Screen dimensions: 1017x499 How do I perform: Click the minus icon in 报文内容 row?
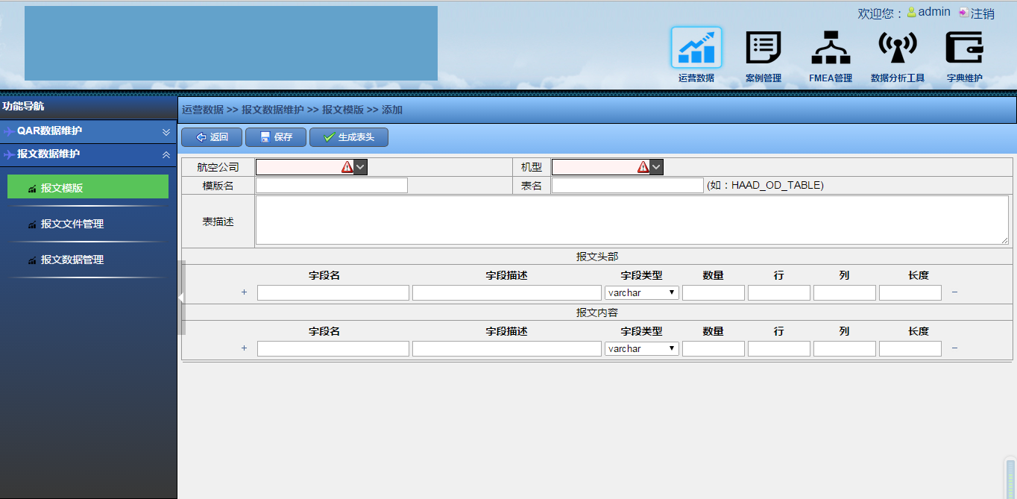click(x=954, y=348)
